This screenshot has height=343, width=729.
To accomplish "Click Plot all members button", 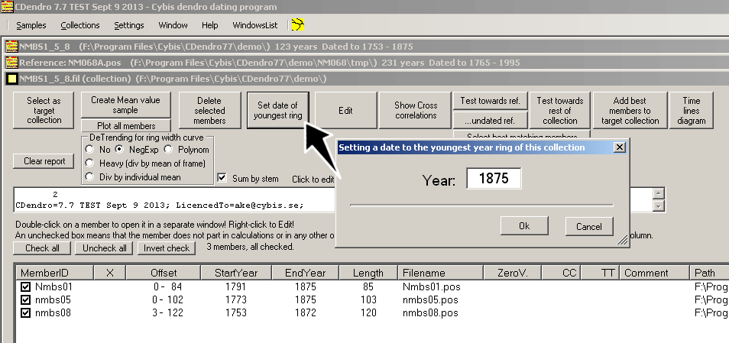I will coord(125,125).
